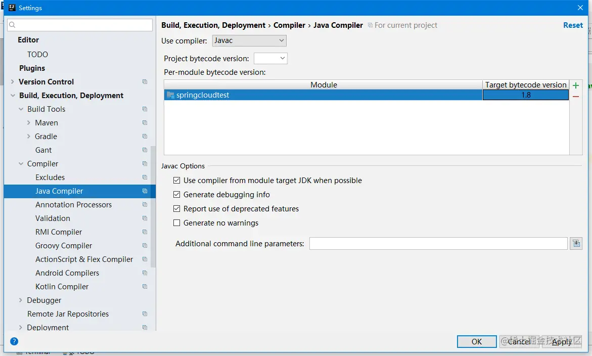Viewport: 592px width, 356px height.
Task: Expand the Deployment node
Action: click(20, 327)
